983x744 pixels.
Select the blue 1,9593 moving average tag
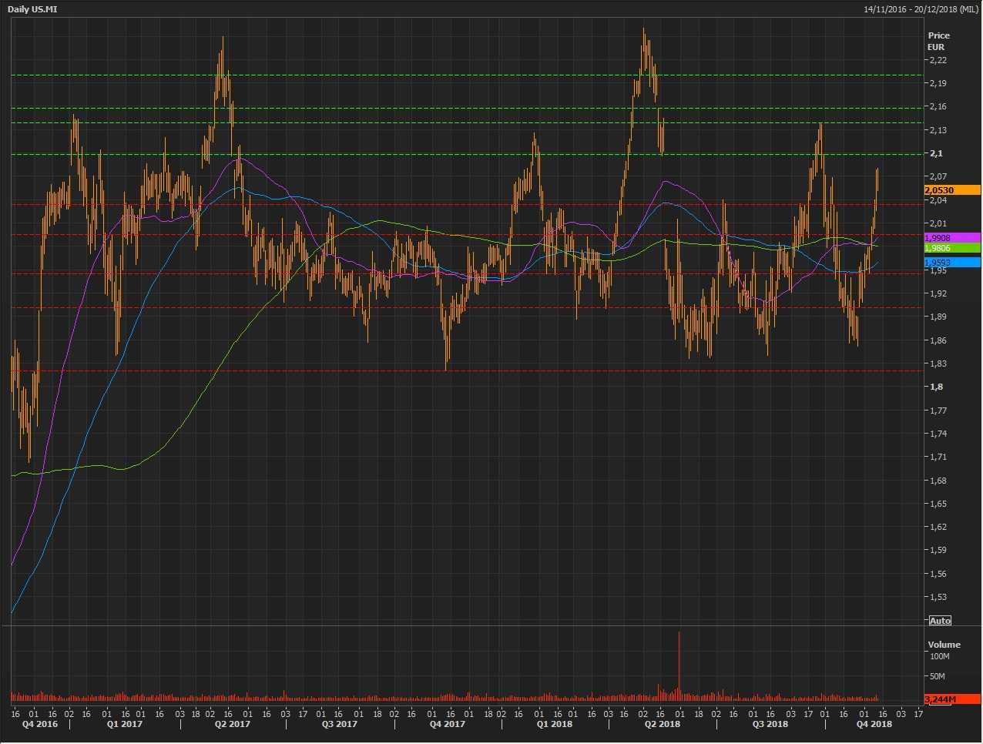coord(952,263)
